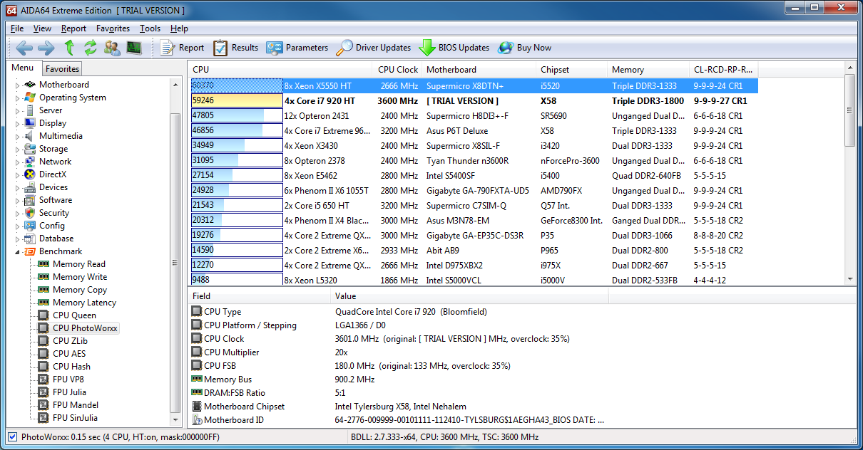This screenshot has width=863, height=450.
Task: Open the Help menu
Action: click(x=179, y=28)
